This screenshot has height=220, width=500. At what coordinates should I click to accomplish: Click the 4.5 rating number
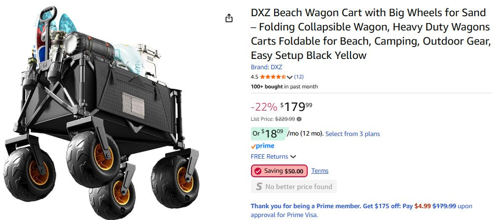click(254, 77)
